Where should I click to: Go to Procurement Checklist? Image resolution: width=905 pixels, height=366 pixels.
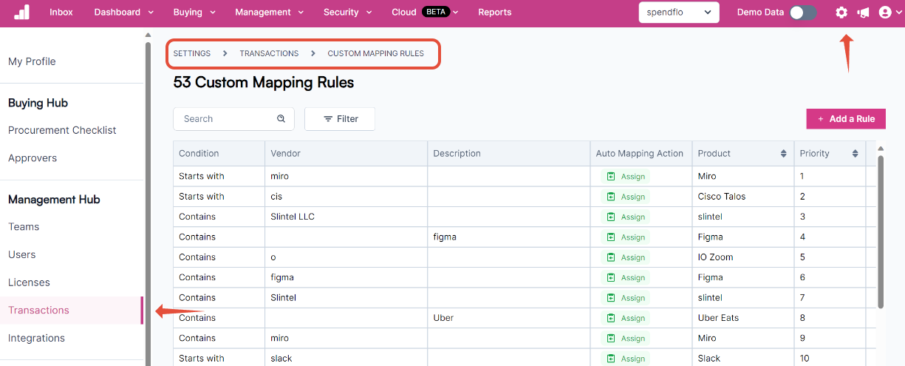62,130
